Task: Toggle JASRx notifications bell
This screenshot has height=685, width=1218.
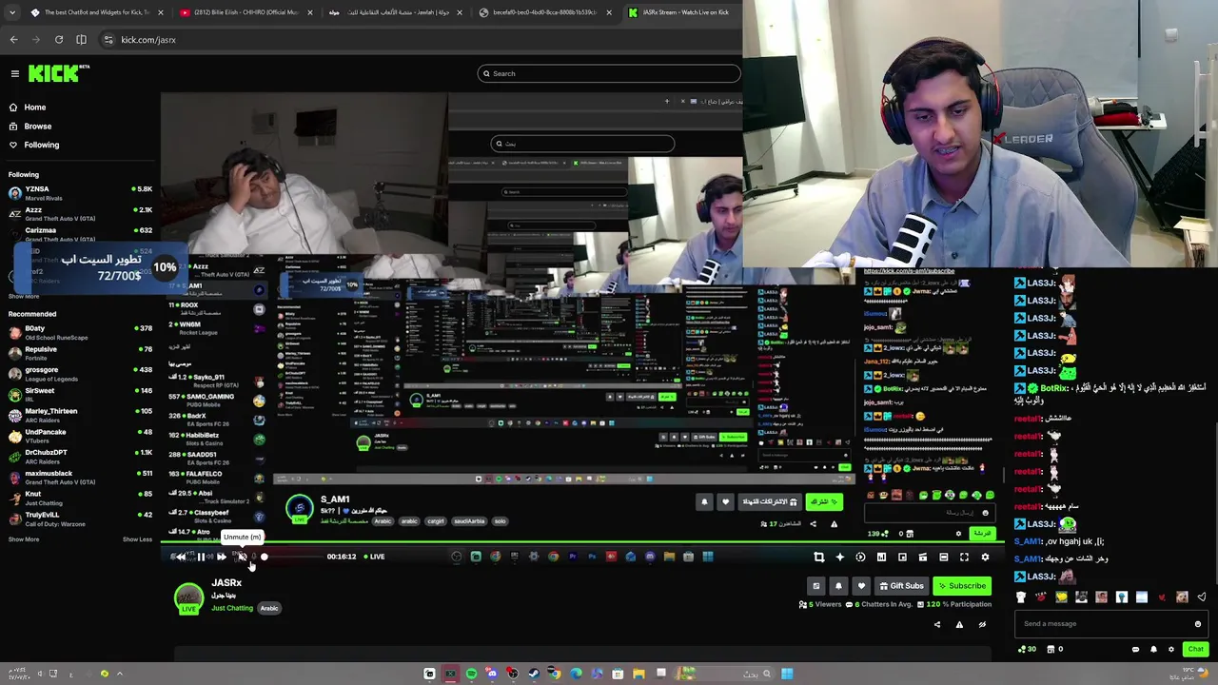Action: click(x=838, y=586)
